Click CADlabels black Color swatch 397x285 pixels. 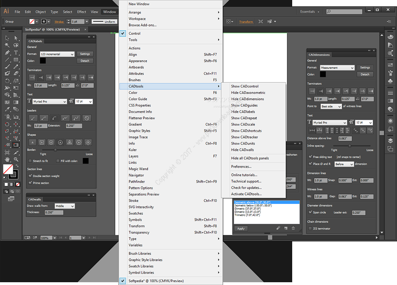click(43, 61)
